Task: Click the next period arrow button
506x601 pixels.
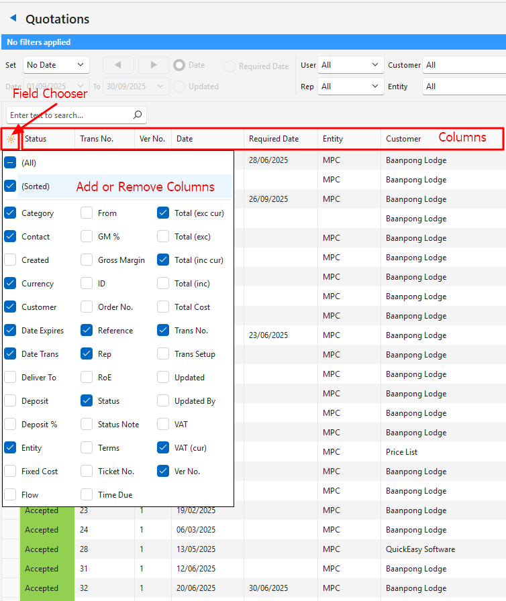Action: 154,65
